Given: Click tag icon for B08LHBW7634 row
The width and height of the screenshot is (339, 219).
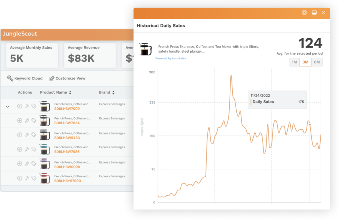Looking at the screenshot, I should tap(34, 120).
